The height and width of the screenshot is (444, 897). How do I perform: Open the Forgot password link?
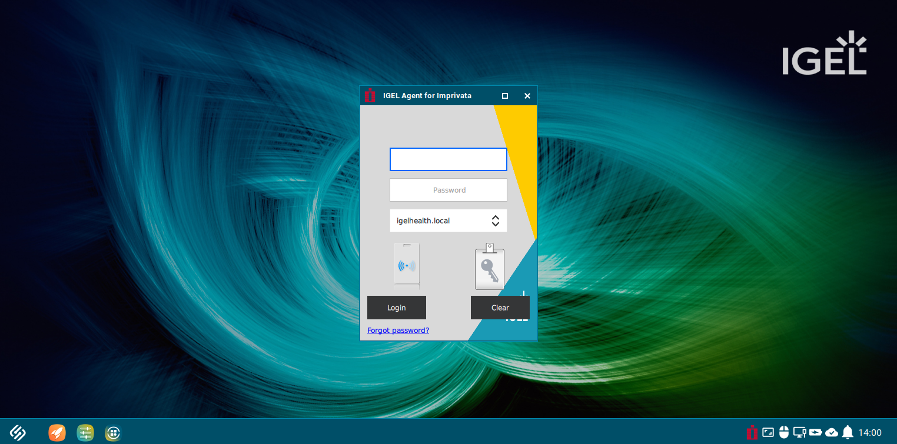(x=398, y=330)
